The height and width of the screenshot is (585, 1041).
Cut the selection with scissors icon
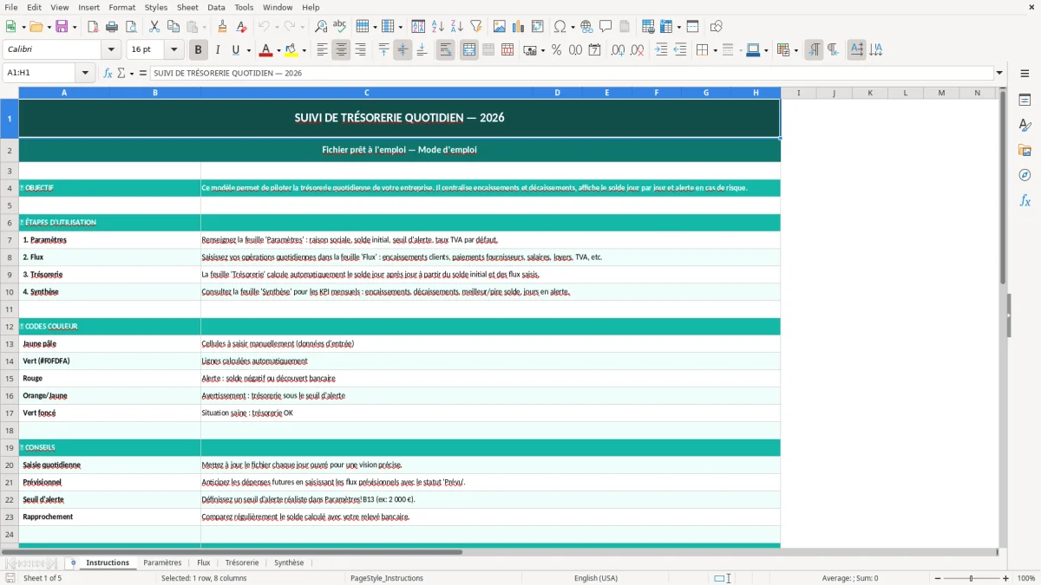click(154, 27)
